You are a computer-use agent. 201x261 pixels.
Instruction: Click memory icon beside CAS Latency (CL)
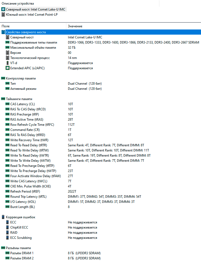pyautogui.click(x=7, y=104)
